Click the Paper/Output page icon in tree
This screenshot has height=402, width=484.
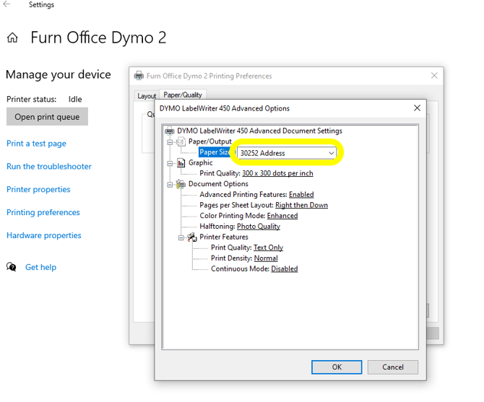181,142
